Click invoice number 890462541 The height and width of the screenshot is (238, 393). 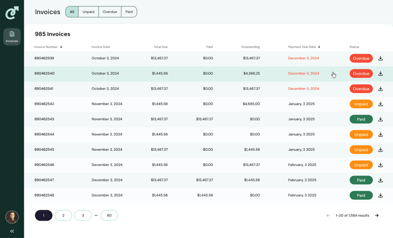click(x=44, y=89)
